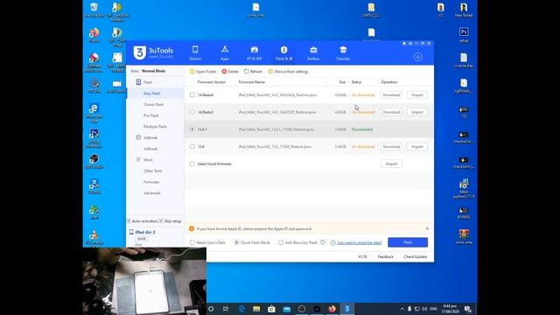Dismiss the Apple ID warning banner
560x315 pixels.
[x=427, y=228]
